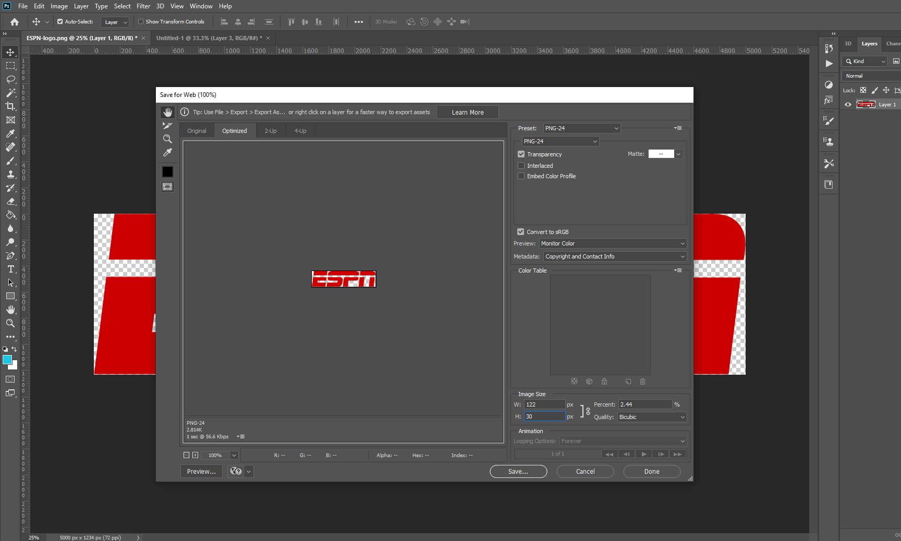Hide Layer 1 with the eye icon
Image resolution: width=901 pixels, height=541 pixels.
point(848,105)
